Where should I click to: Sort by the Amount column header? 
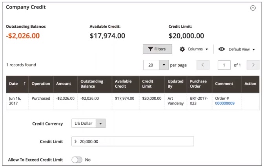(x=64, y=84)
